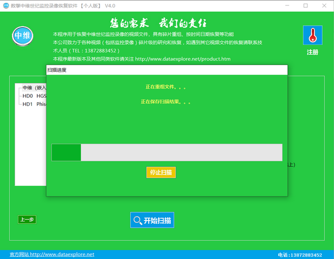This screenshot has height=259, width=334.
Task: Open registration via the key icon
Action: 312,36
